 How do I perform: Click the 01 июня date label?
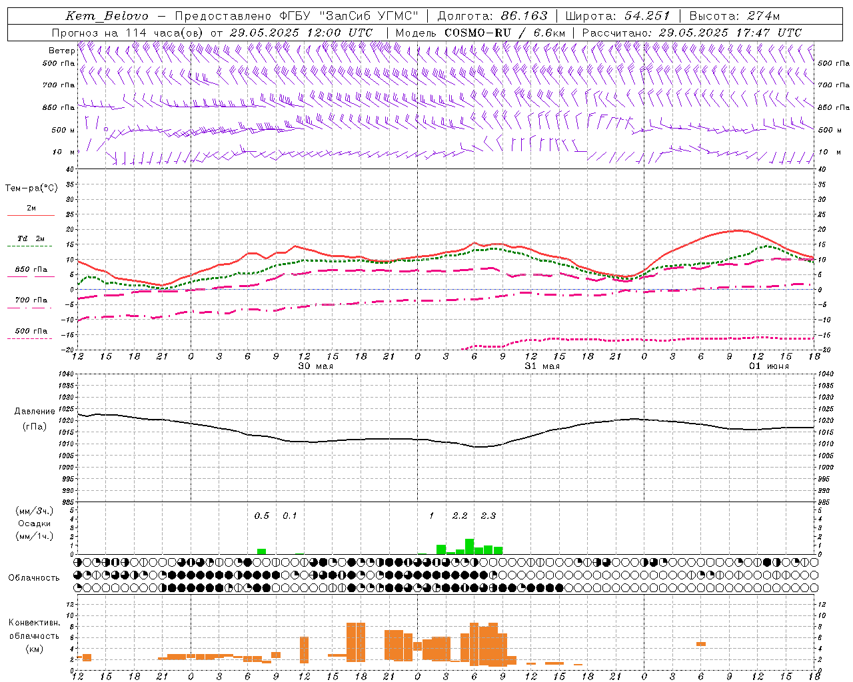pyautogui.click(x=768, y=366)
